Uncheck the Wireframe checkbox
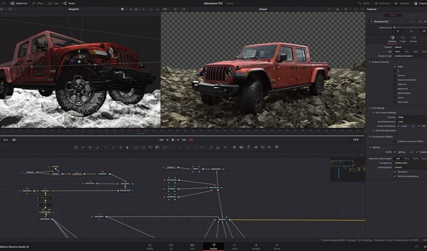This screenshot has width=427, height=251. pyautogui.click(x=395, y=172)
